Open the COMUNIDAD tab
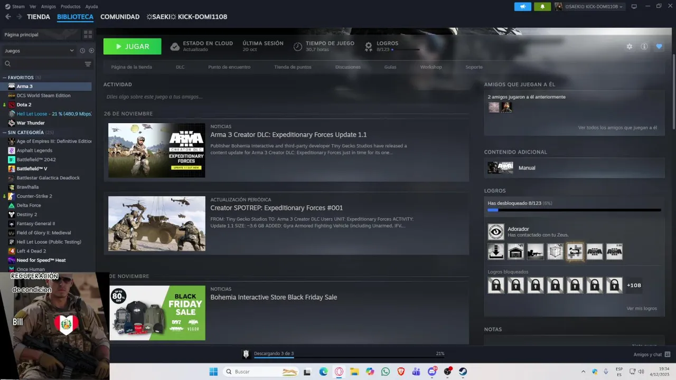This screenshot has width=676, height=380. [x=120, y=17]
